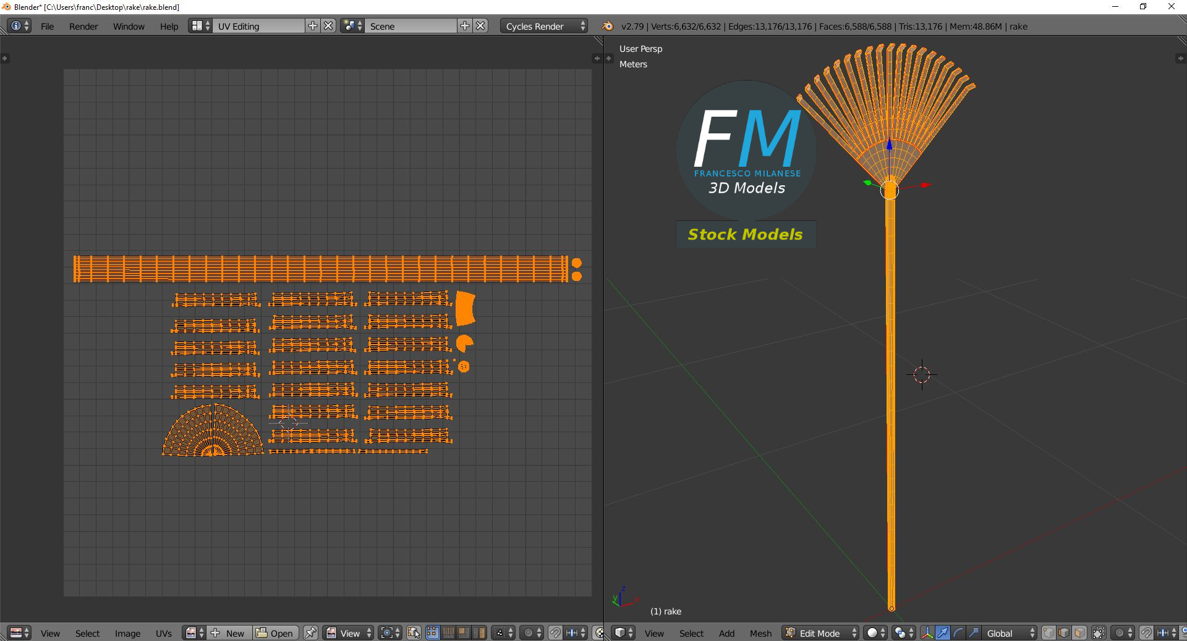The width and height of the screenshot is (1187, 641).
Task: Enable snap during transform magnet icon
Action: tap(1146, 633)
